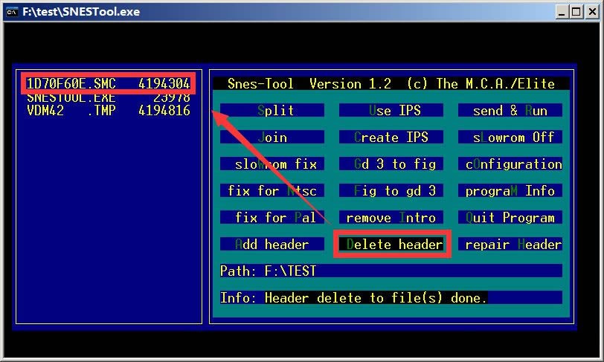Image resolution: width=604 pixels, height=362 pixels.
Task: Toggle the sLowrom Off option
Action: point(510,138)
